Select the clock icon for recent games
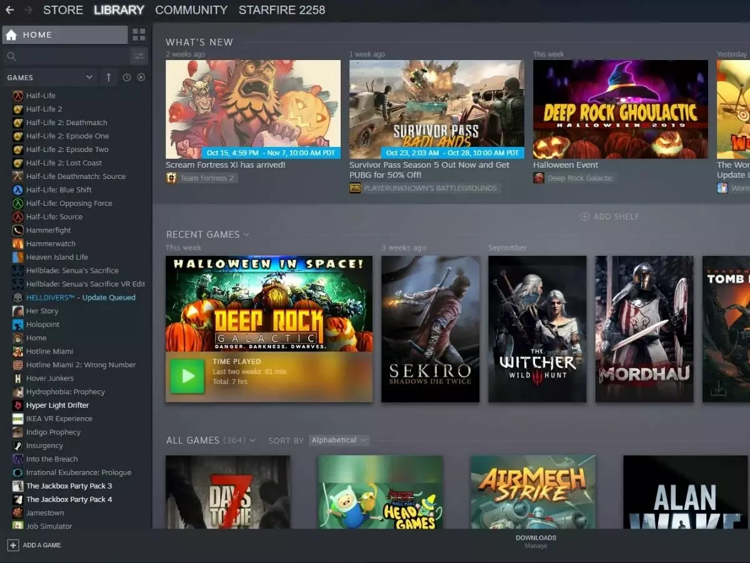This screenshot has width=750, height=563. (x=126, y=77)
